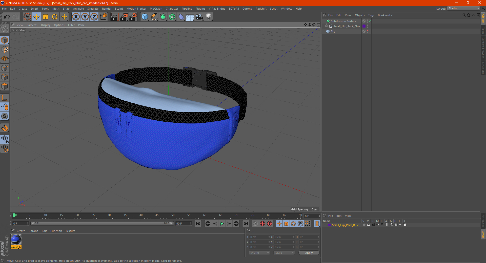The image size is (486, 263).
Task: Toggle coordinate system icon
Action: 104,17
